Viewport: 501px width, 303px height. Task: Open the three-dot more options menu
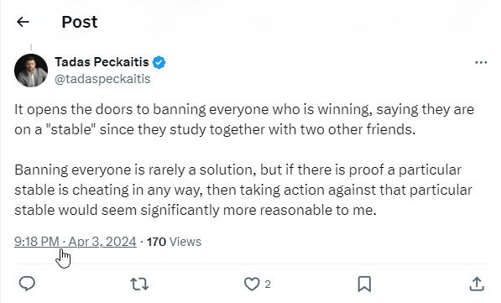[481, 62]
